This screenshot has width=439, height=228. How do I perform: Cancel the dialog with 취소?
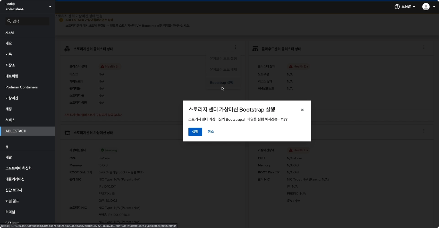211,132
